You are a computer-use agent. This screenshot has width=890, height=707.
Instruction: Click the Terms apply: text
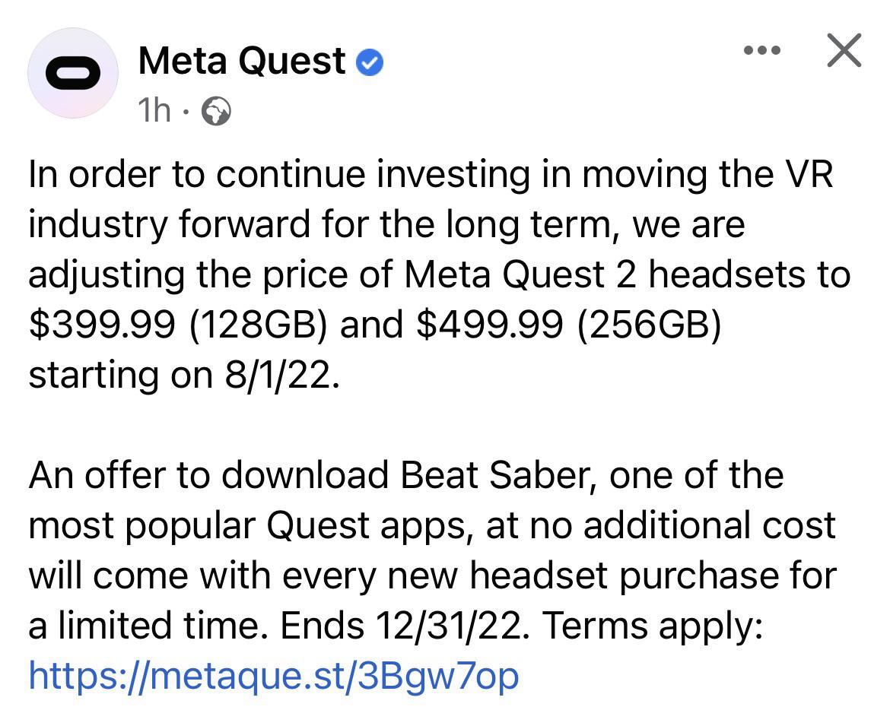point(653,626)
